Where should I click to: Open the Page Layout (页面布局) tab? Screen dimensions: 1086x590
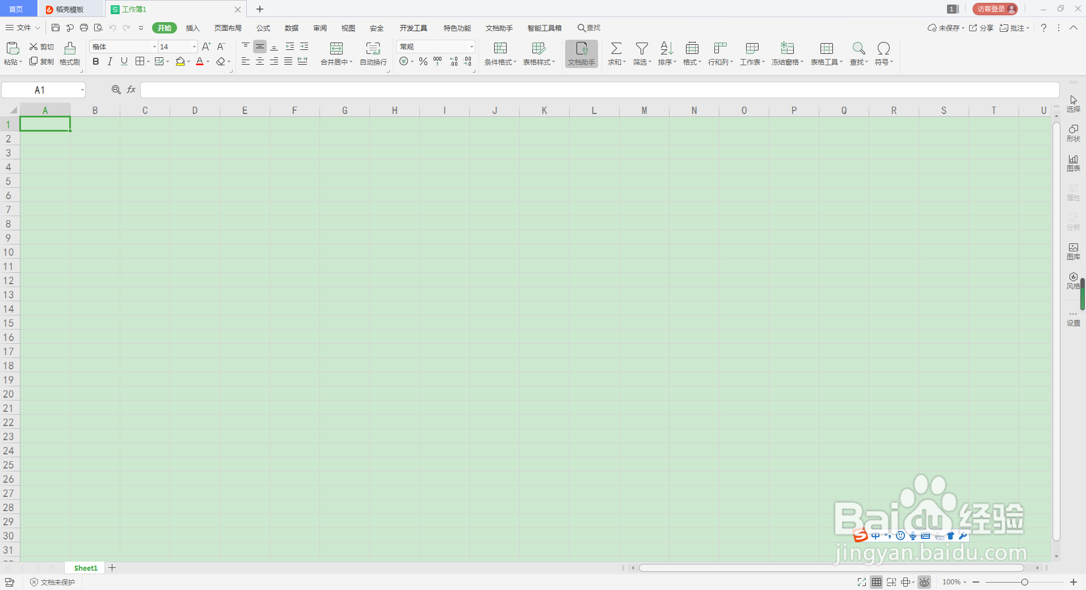pos(228,28)
